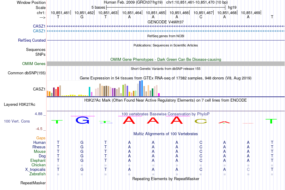Viewport: 285px width, 190px height.
Task: Click the GENCODE V49lift37 track title
Action: pyautogui.click(x=166, y=22)
